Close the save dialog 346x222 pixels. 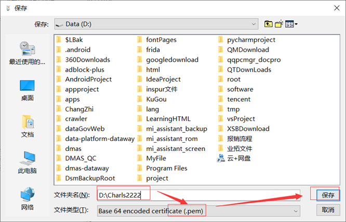pos(337,8)
